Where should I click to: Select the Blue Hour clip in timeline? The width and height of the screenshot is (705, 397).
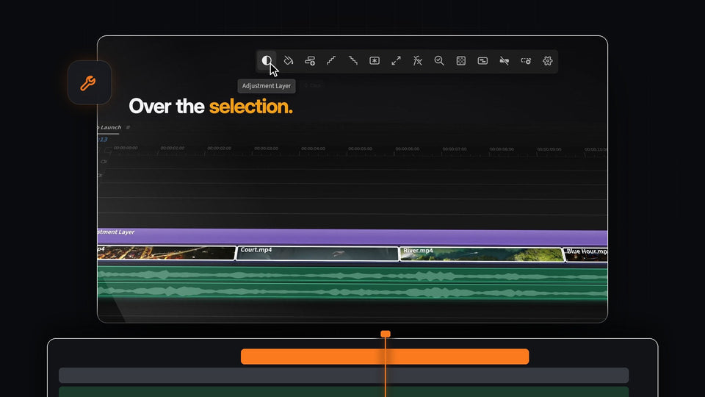tap(586, 255)
